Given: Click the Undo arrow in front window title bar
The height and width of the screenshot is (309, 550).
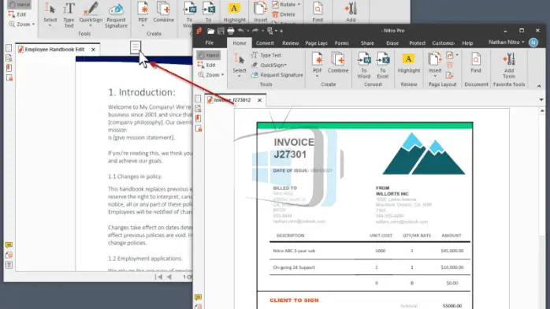Looking at the screenshot, I should (240, 31).
